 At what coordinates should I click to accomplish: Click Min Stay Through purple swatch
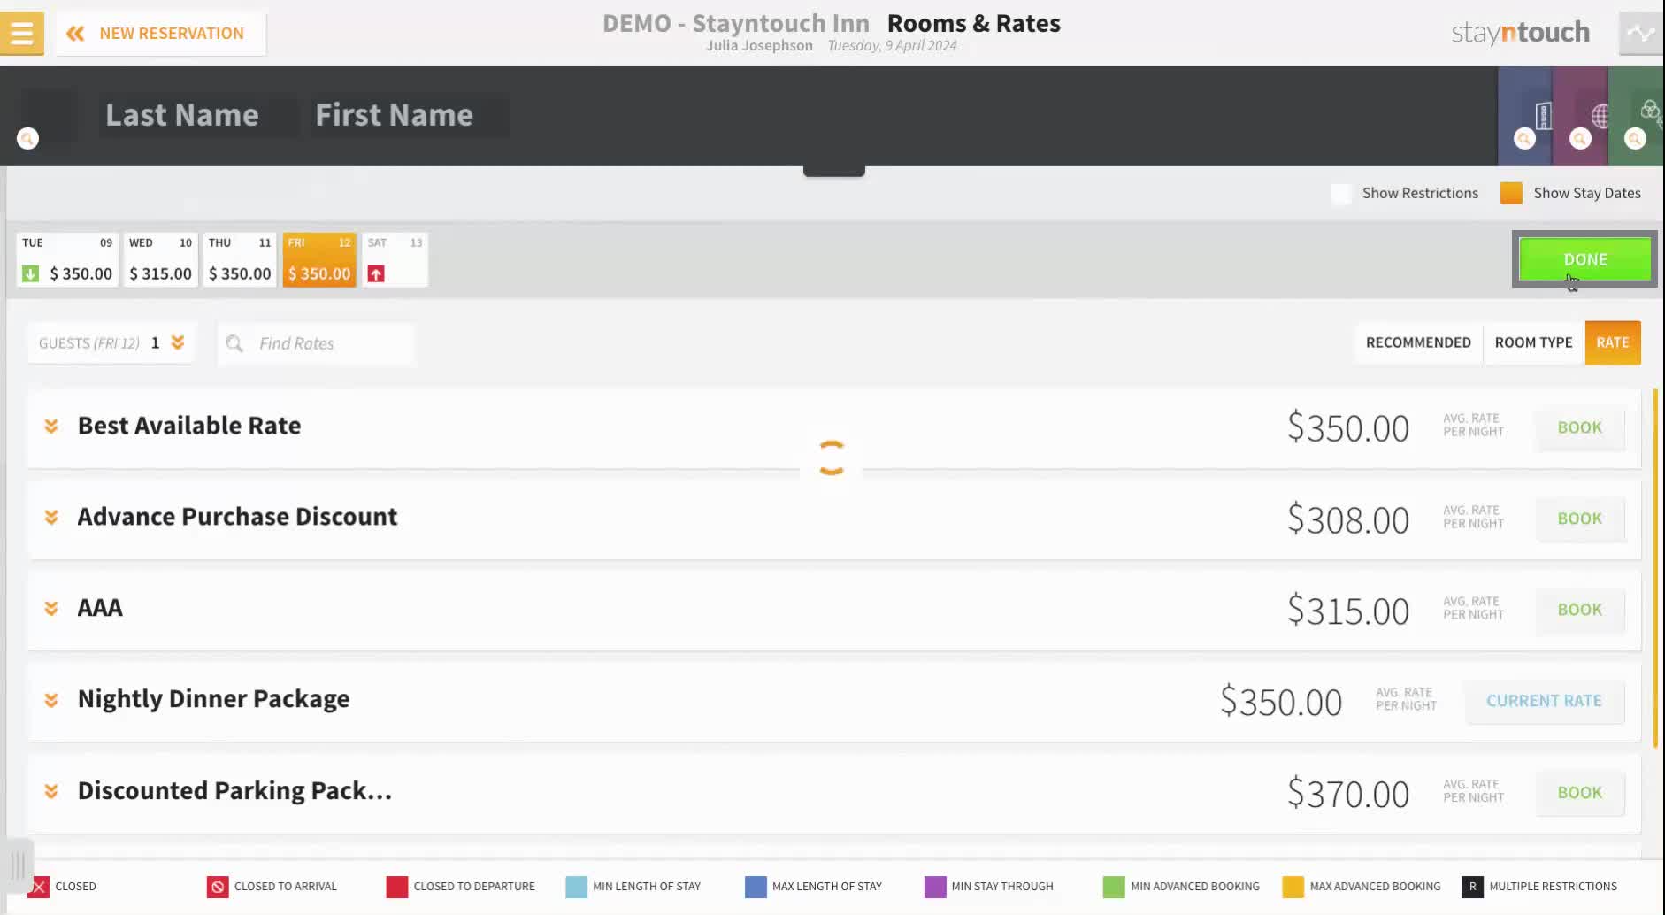935,887
